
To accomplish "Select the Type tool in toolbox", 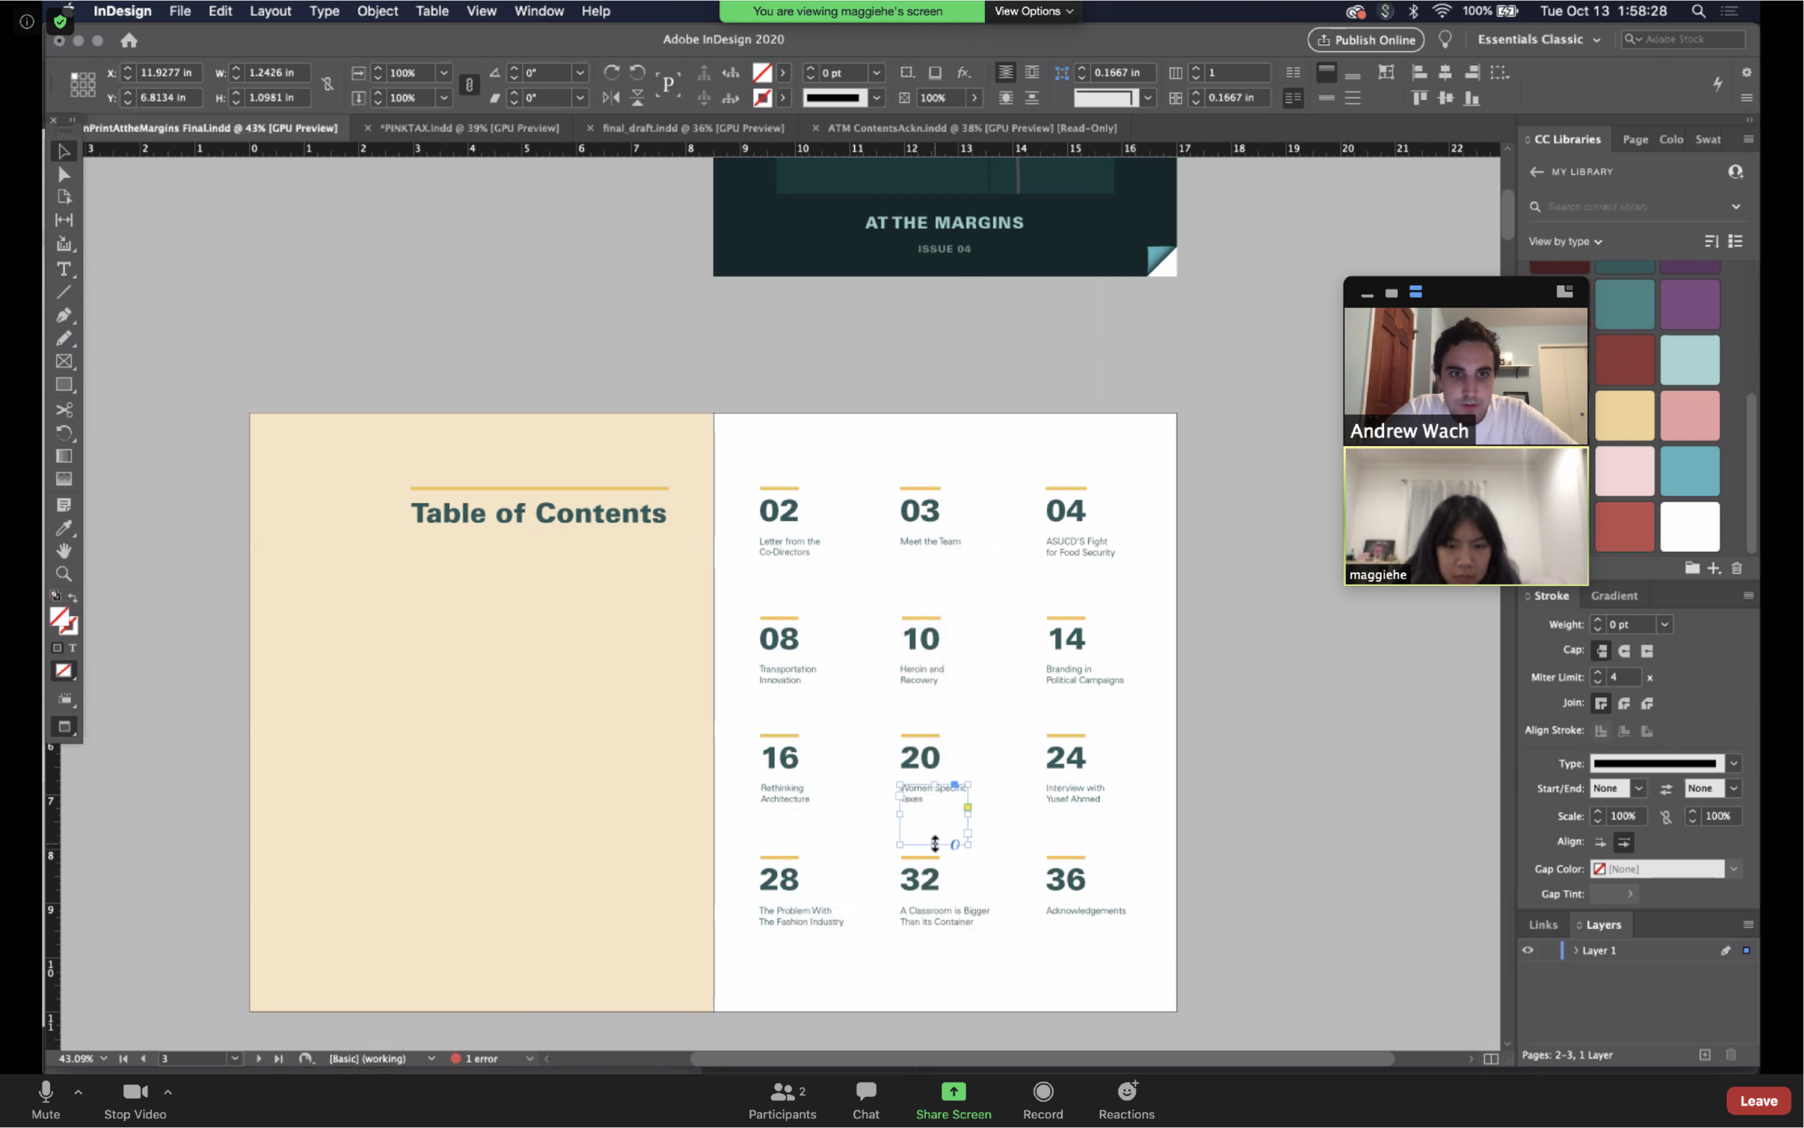I will pos(64,269).
